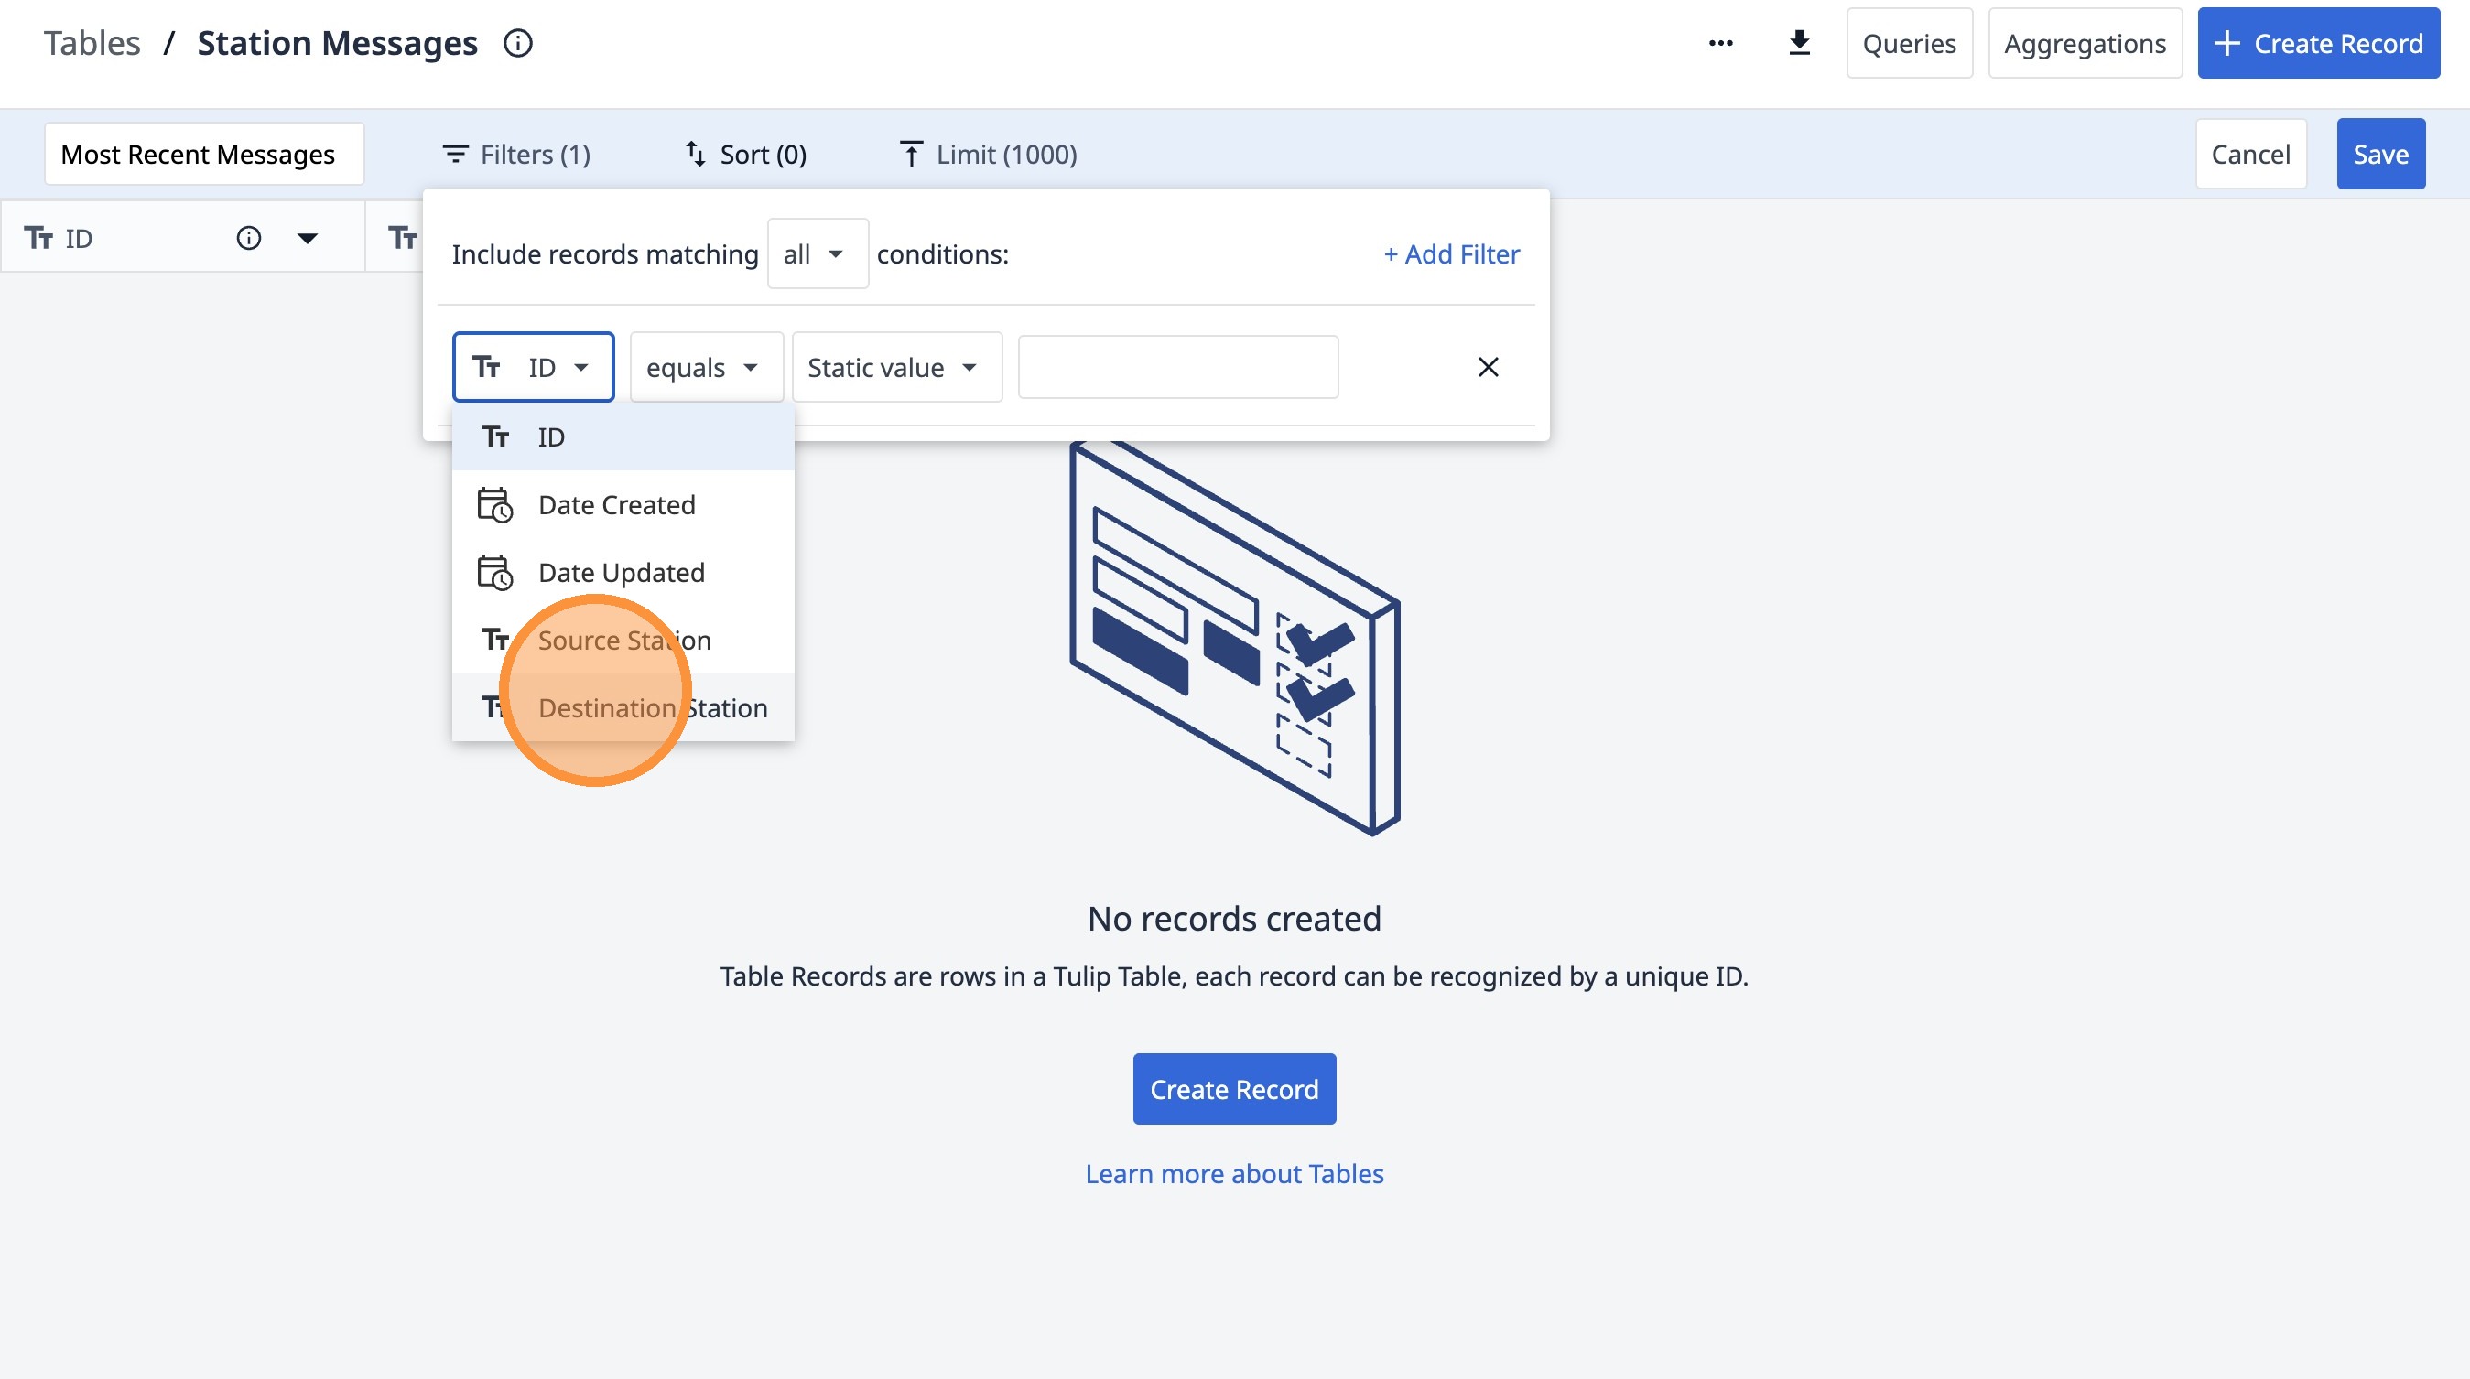Open the 'all' conditions matching dropdown
This screenshot has width=2470, height=1379.
click(816, 254)
